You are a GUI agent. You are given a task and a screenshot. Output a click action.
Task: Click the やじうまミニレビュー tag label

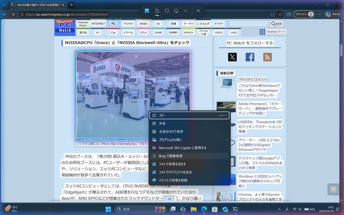[x=253, y=79]
